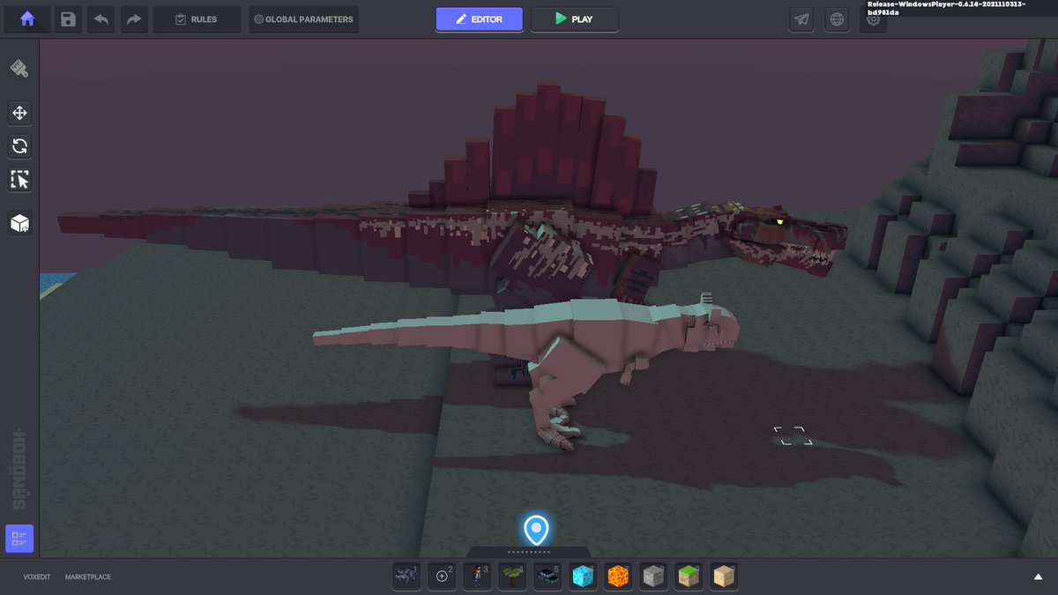The image size is (1058, 595).
Task: Select the paint bucket terrain tool
Action: click(x=19, y=69)
